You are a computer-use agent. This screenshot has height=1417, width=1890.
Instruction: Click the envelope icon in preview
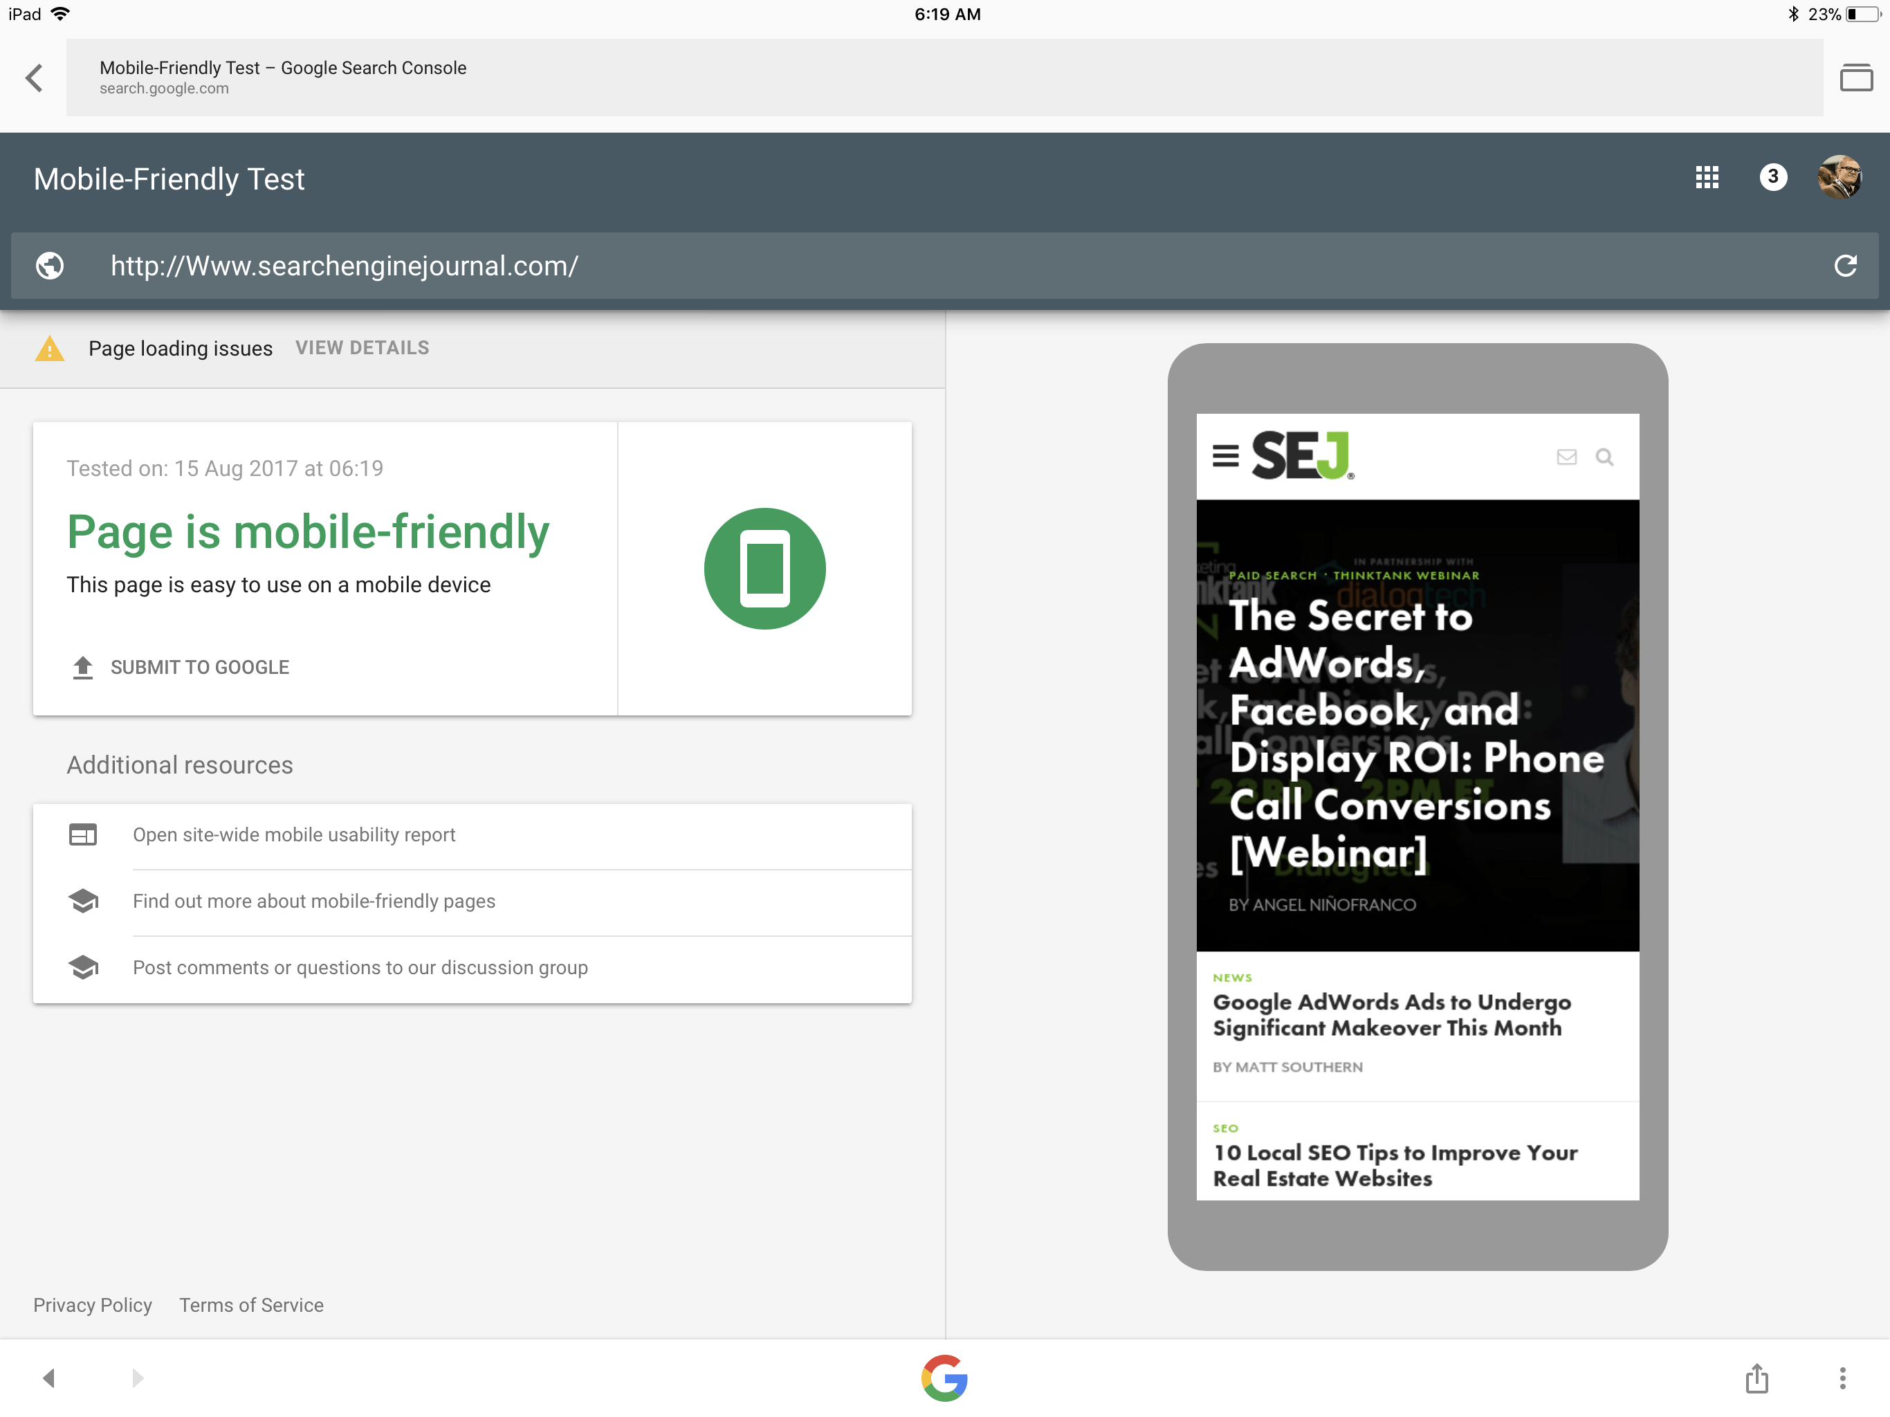pyautogui.click(x=1566, y=457)
